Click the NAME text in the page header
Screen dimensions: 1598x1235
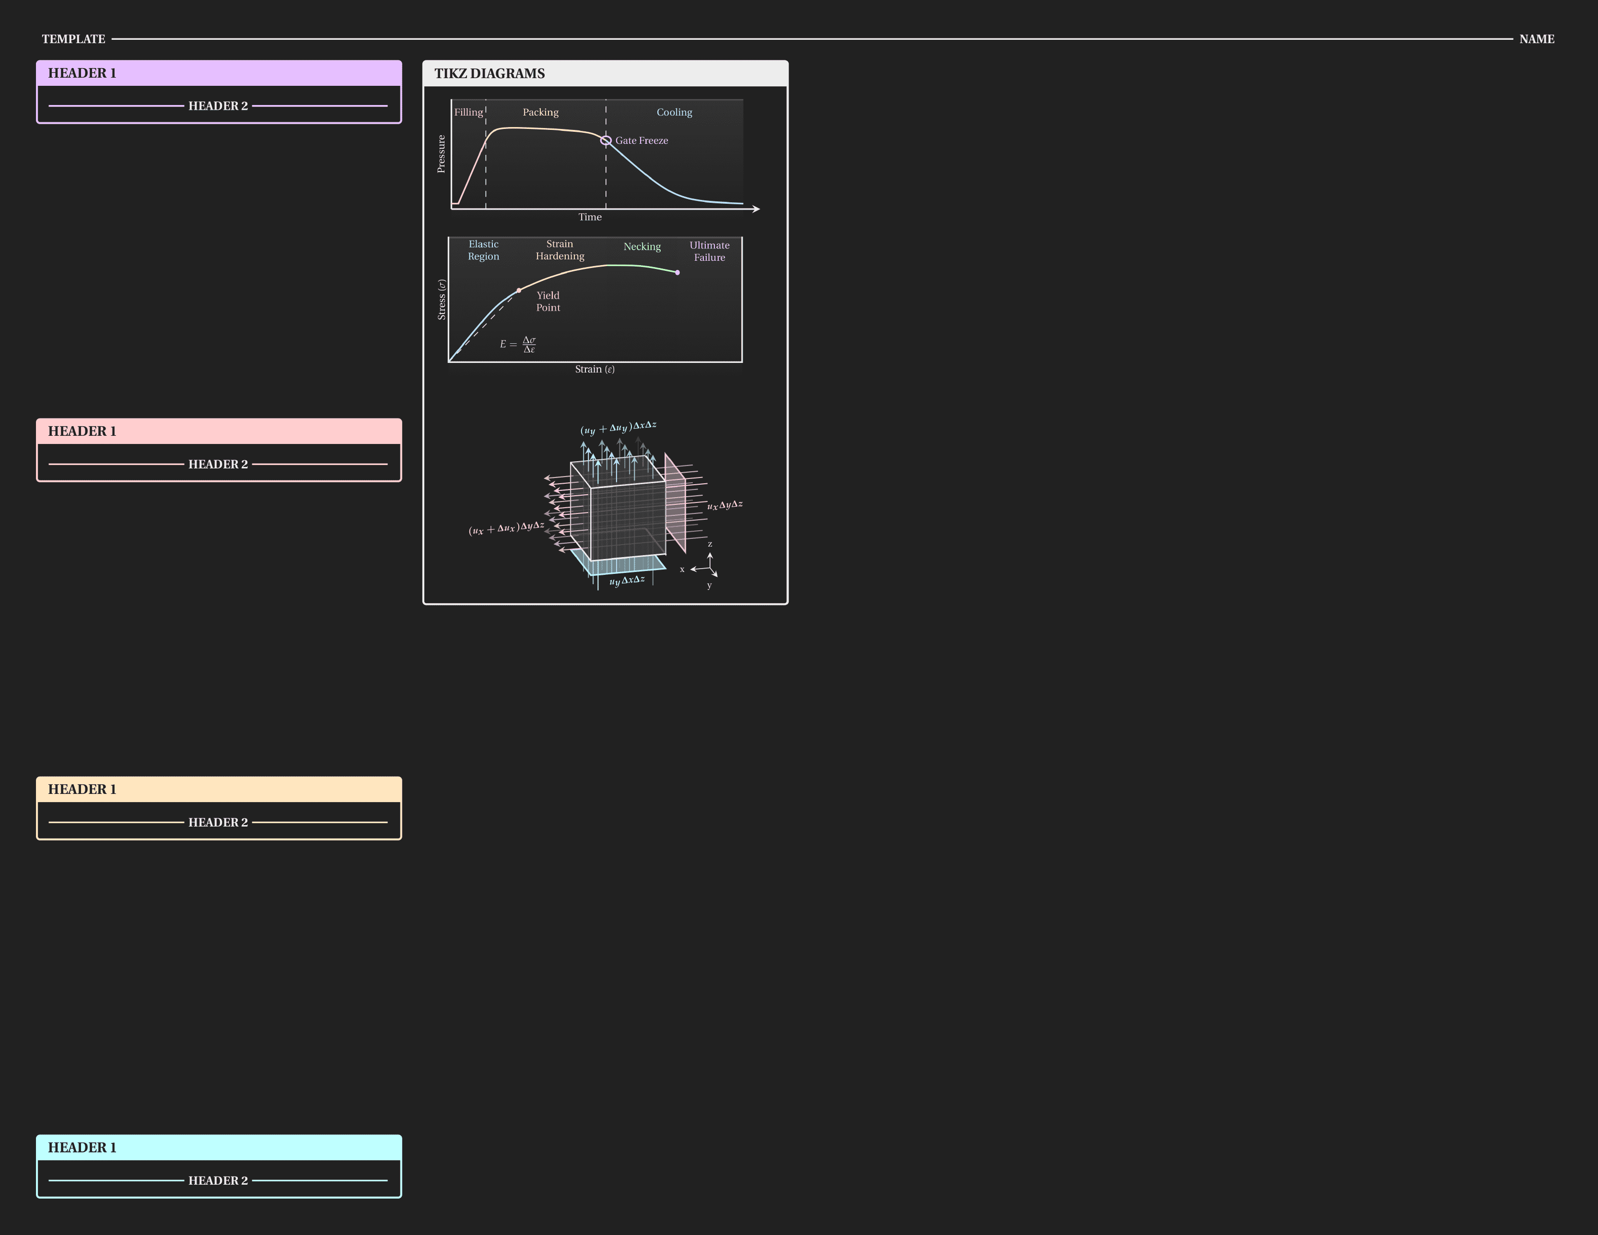1537,39
